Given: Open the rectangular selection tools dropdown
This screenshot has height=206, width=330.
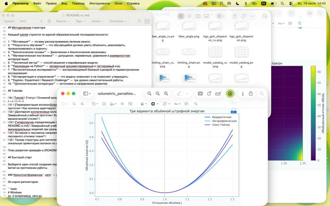Looking at the screenshot, I should point(65,104).
